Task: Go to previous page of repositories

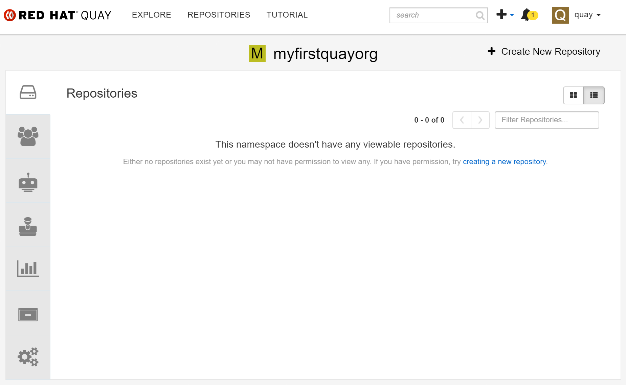Action: pyautogui.click(x=462, y=120)
